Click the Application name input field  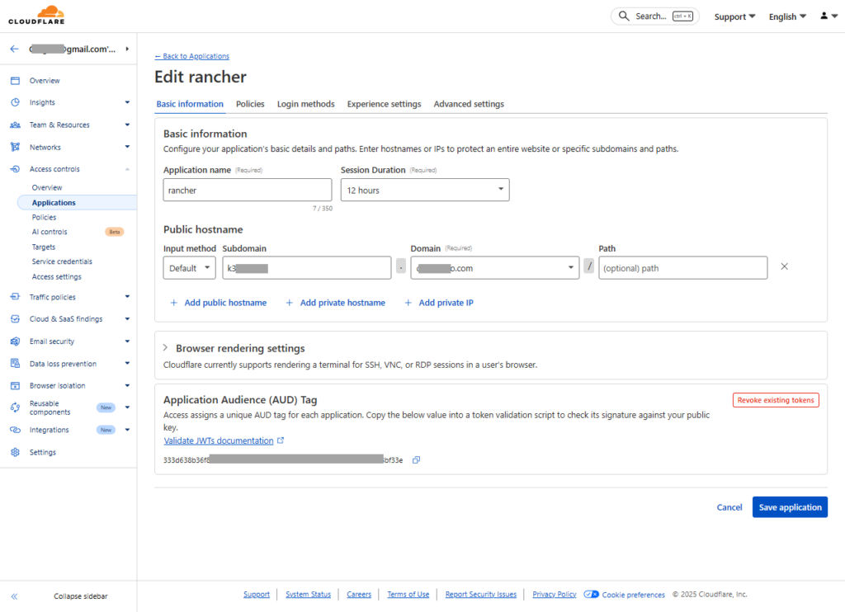[248, 190]
